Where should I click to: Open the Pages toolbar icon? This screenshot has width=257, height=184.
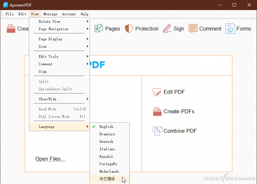tap(99, 28)
